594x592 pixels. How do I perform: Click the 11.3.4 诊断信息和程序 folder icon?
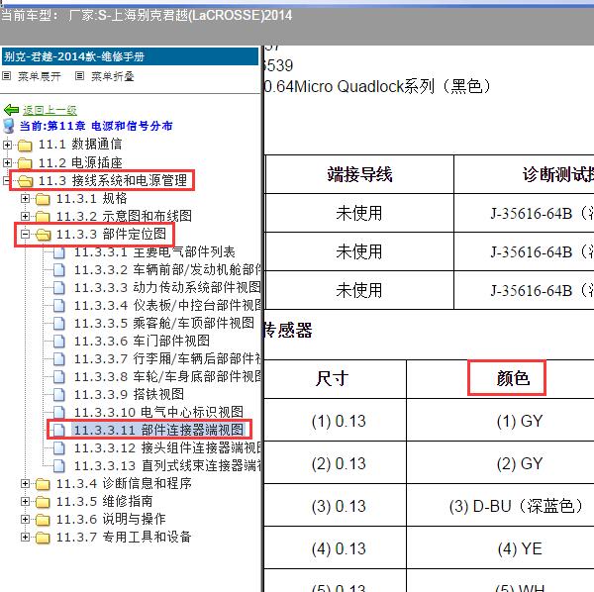43,484
